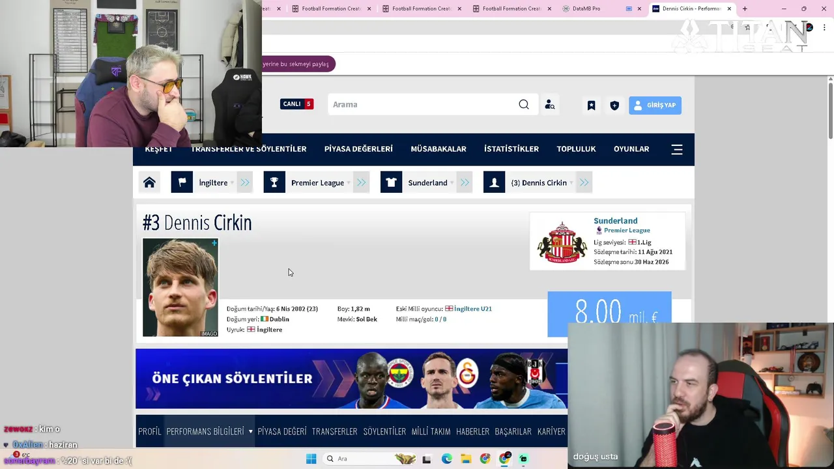Open OYUNLAR in main menu
Viewport: 834px width, 469px height.
[631, 149]
